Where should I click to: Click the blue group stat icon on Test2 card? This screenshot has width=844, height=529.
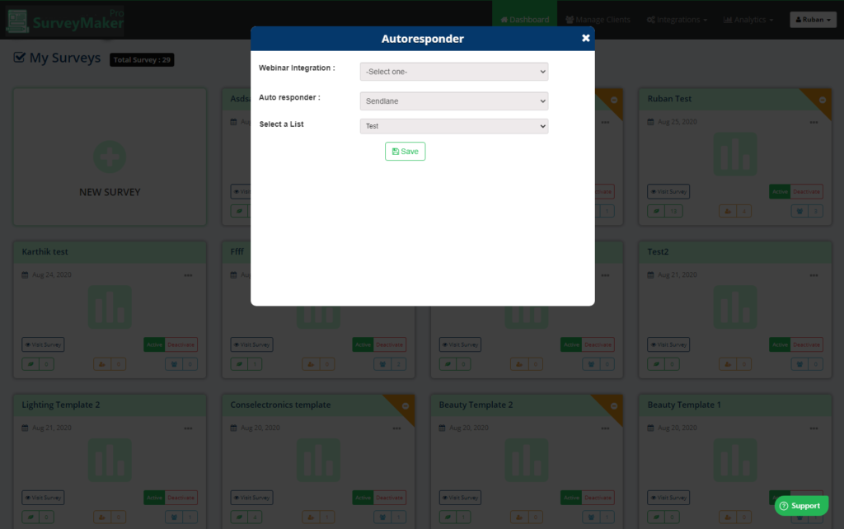(799, 363)
